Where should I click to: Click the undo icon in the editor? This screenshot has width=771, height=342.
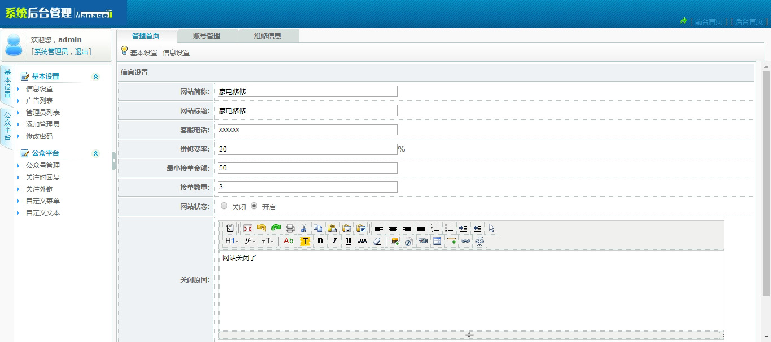pos(261,228)
